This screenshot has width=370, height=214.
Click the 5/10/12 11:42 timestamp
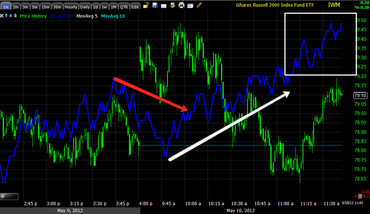coord(353,203)
